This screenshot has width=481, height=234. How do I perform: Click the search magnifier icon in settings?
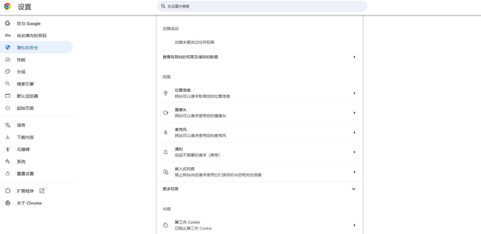163,6
